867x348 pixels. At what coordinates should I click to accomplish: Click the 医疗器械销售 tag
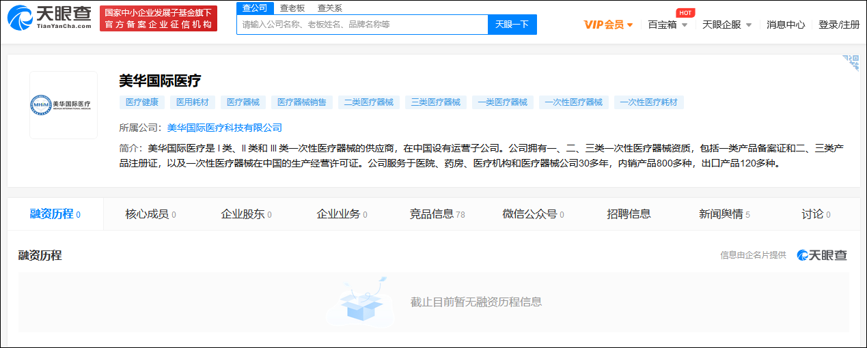(301, 102)
